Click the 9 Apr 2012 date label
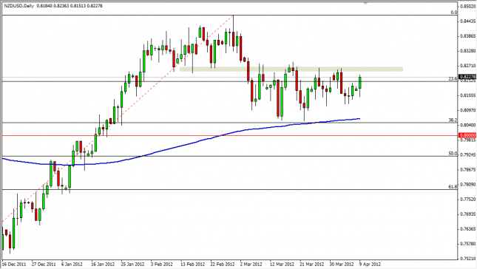477x269 pixels. [x=369, y=265]
